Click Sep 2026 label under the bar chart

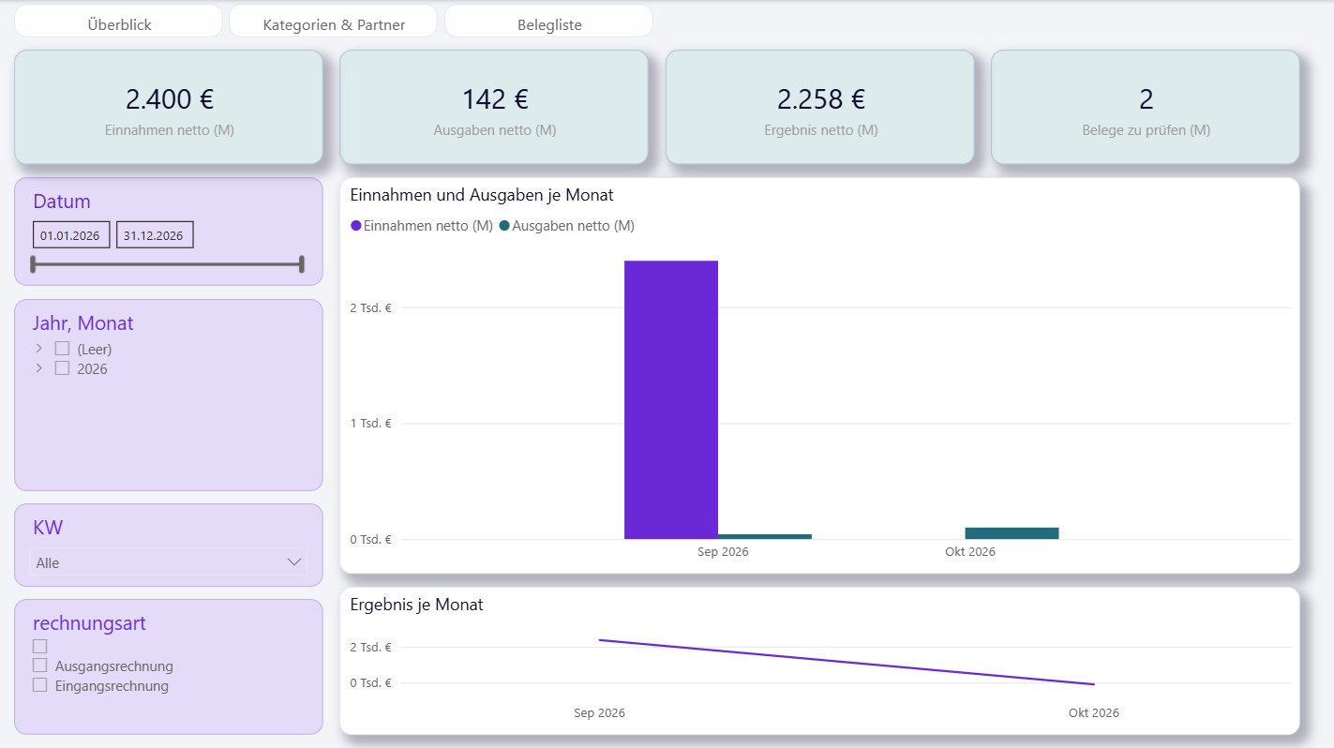click(723, 552)
